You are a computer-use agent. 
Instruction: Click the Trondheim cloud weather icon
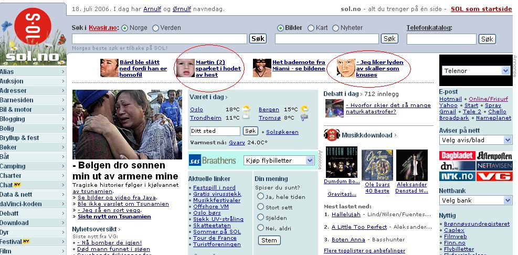tap(246, 117)
